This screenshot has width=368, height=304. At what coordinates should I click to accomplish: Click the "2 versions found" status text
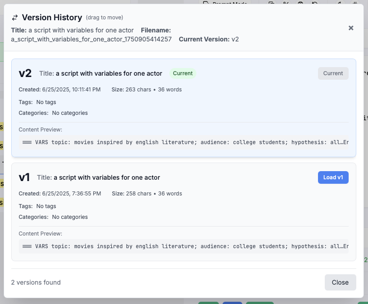pyautogui.click(x=36, y=282)
